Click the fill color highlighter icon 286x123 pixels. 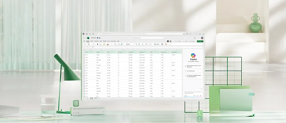[x=104, y=44]
